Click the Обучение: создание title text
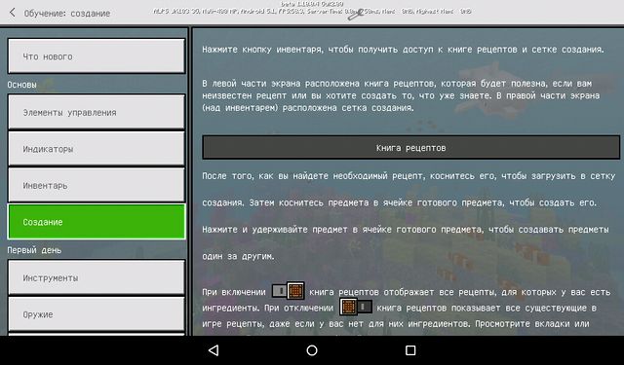The image size is (624, 365). click(x=67, y=14)
